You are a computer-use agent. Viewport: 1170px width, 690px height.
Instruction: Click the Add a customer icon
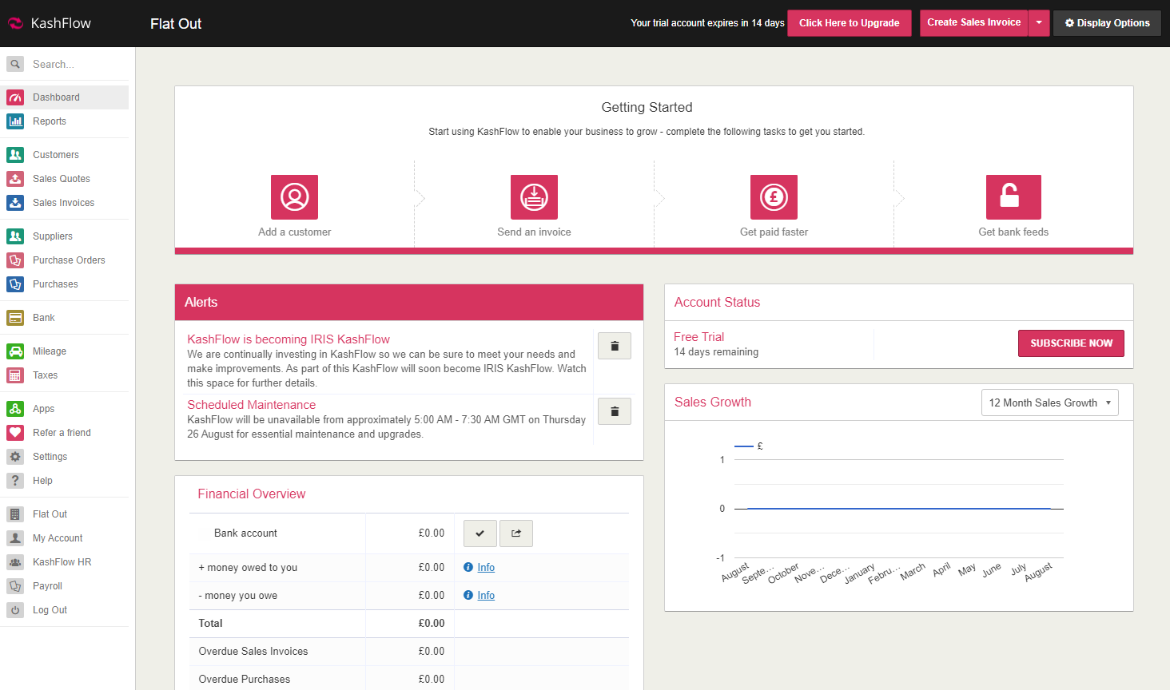tap(294, 197)
